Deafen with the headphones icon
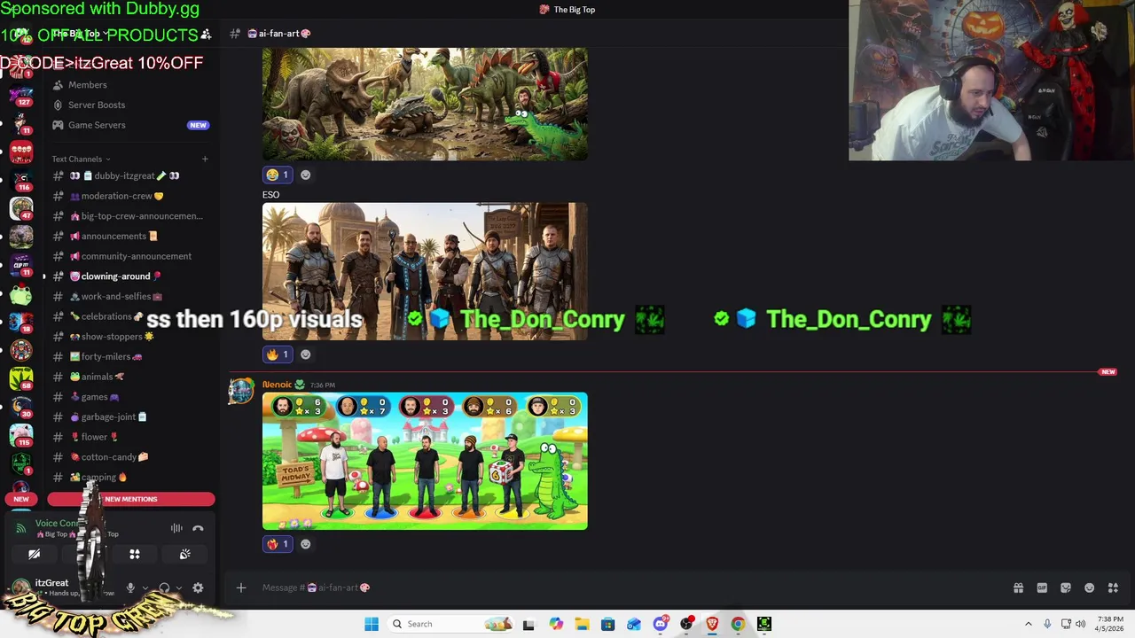 click(x=164, y=587)
